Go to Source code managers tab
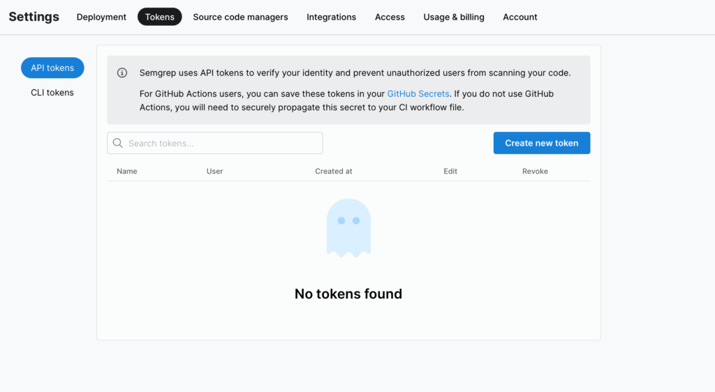The width and height of the screenshot is (715, 392). 240,17
